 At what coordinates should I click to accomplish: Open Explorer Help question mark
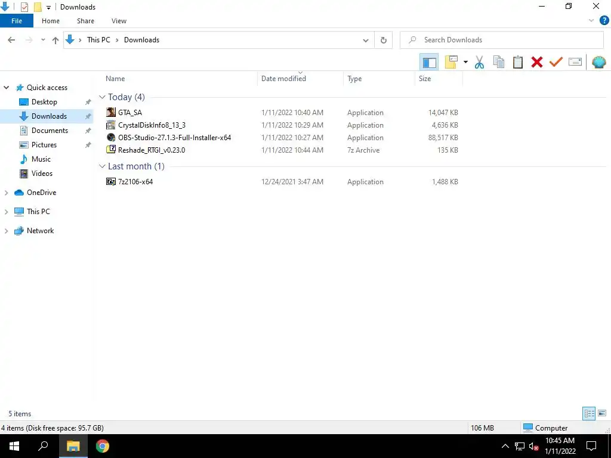pyautogui.click(x=604, y=21)
